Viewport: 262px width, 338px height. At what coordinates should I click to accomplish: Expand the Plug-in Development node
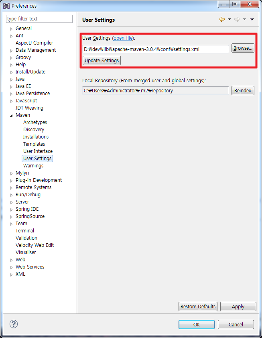click(11, 180)
